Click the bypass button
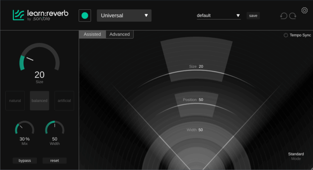313x170 pixels. pyautogui.click(x=25, y=161)
